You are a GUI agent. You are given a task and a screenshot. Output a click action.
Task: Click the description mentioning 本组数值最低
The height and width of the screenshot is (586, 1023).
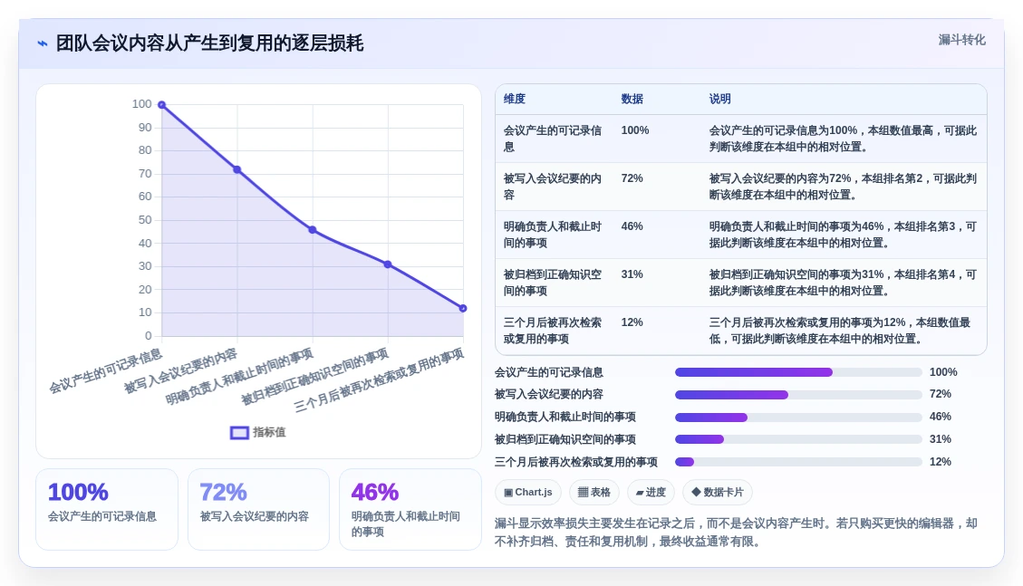tap(840, 331)
